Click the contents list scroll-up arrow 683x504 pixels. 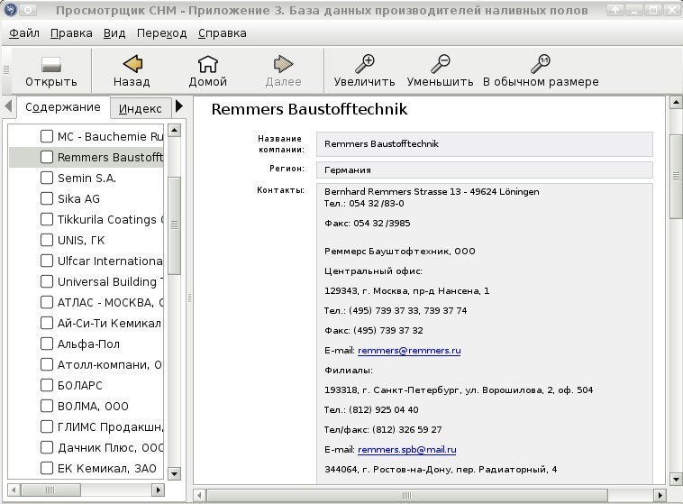coord(174,130)
